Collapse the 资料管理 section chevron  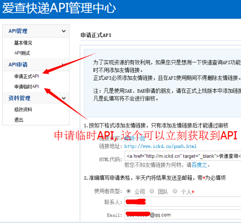pyautogui.click(x=64, y=98)
